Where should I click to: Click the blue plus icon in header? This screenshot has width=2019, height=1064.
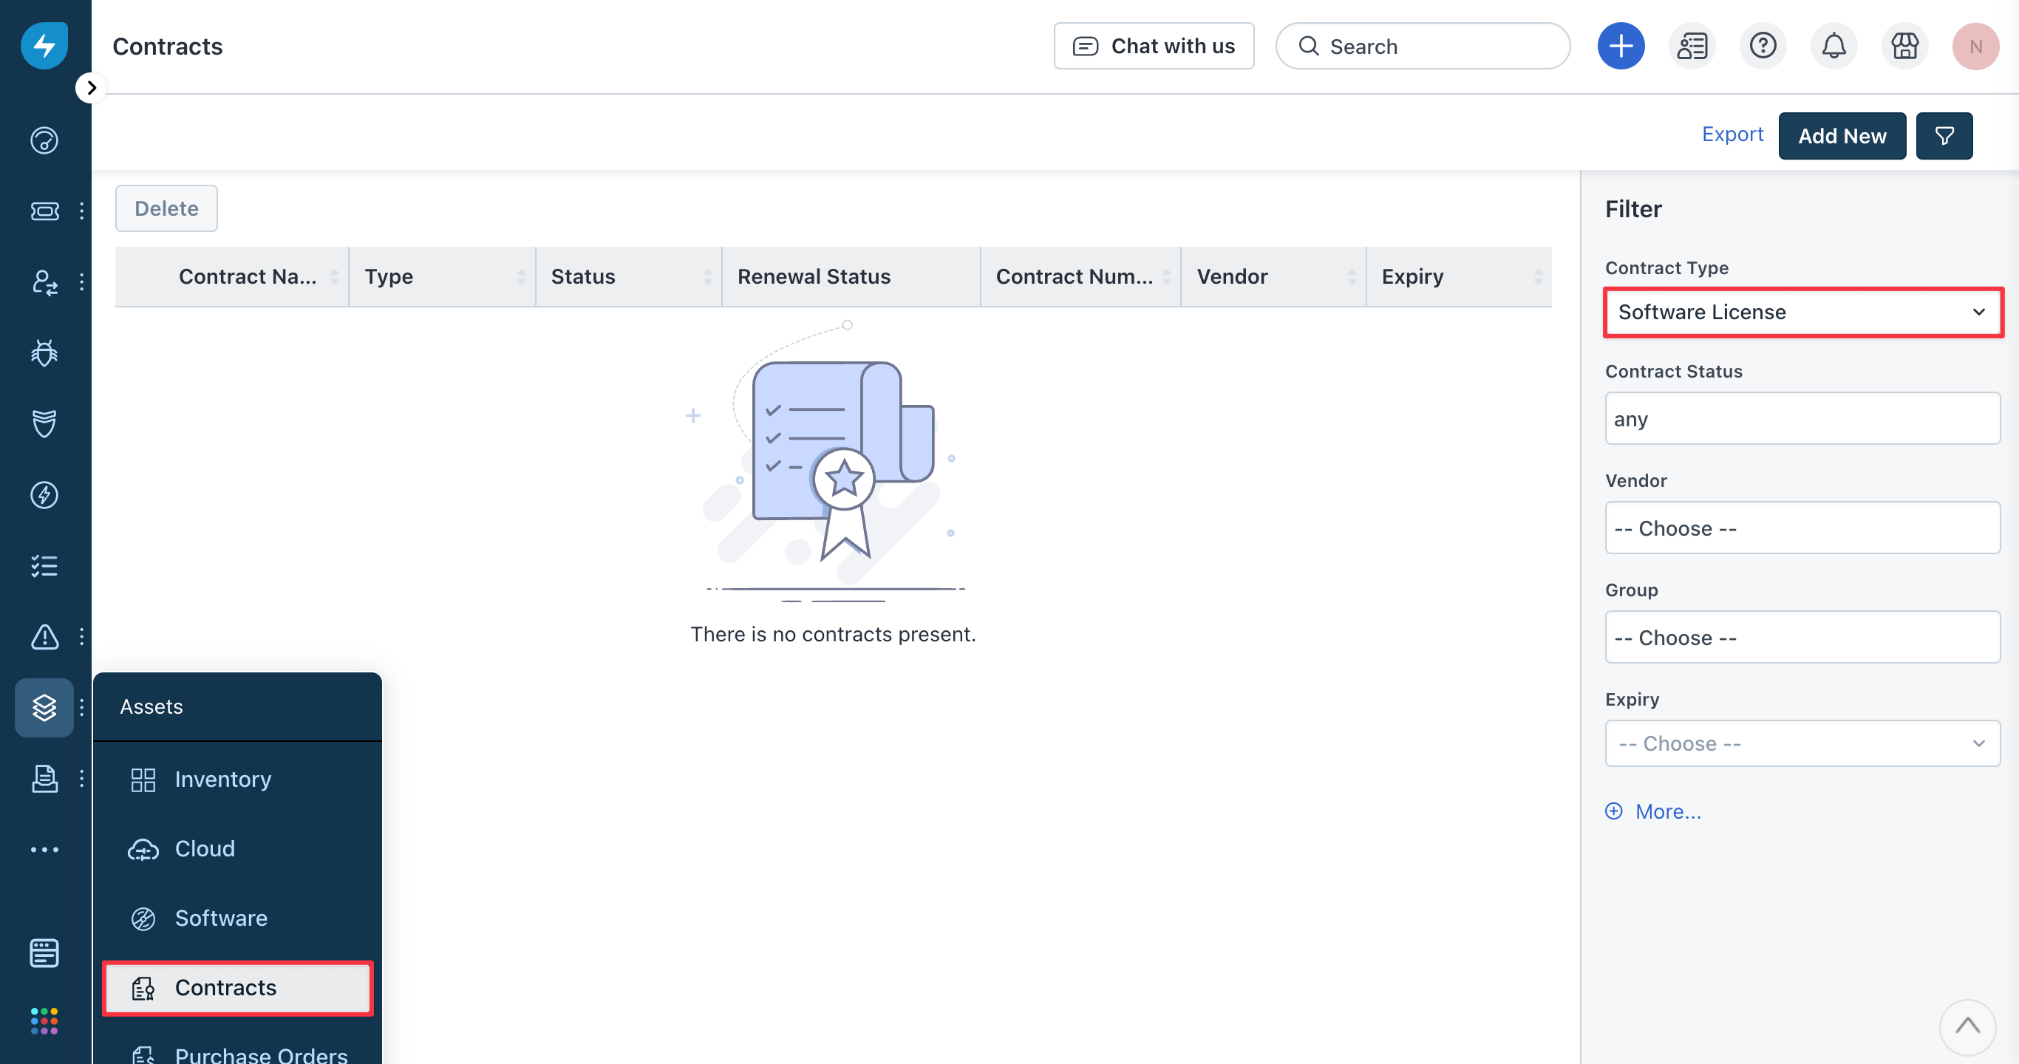[1621, 46]
